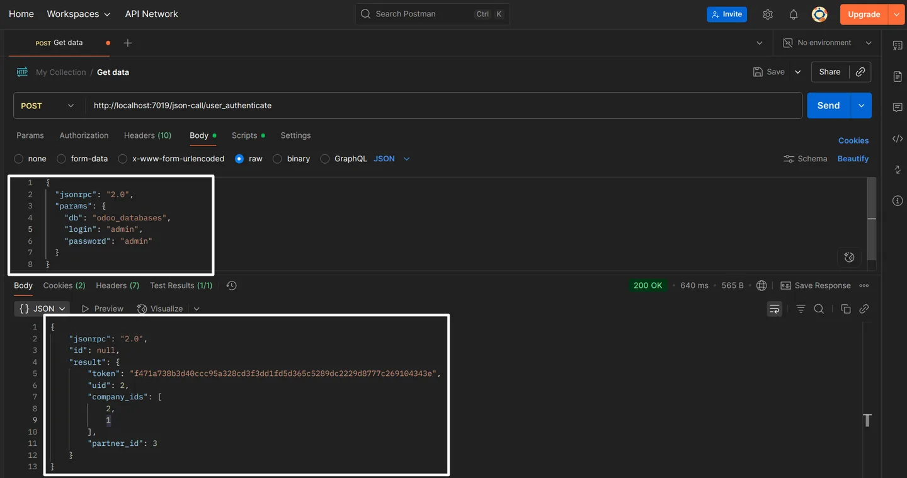This screenshot has width=907, height=478.
Task: Open the response more options ellipsis
Action: click(864, 285)
